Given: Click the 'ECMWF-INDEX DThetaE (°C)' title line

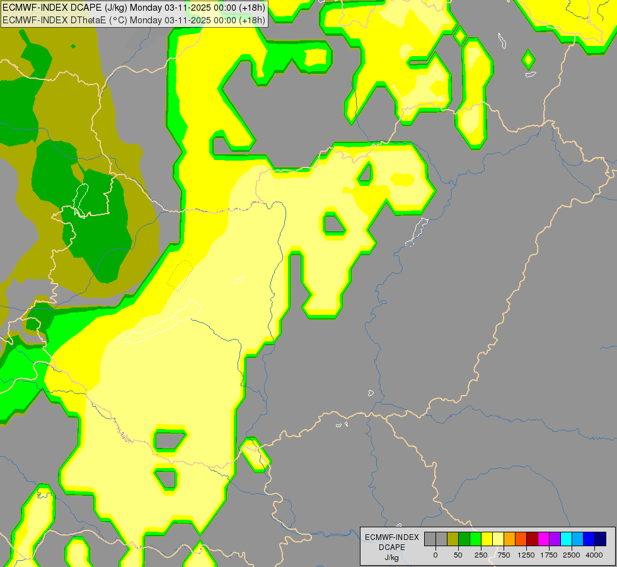Looking at the screenshot, I should point(134,20).
